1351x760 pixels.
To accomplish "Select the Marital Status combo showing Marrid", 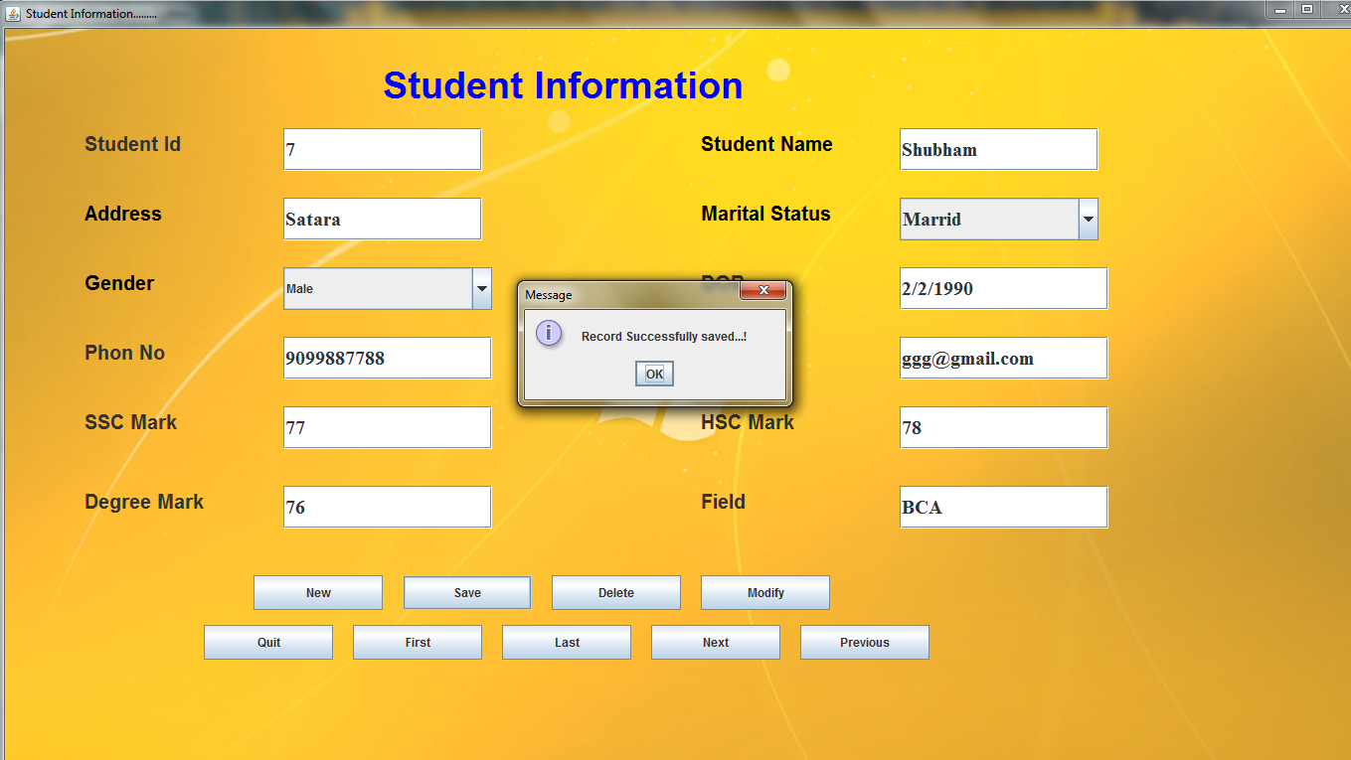I will [999, 219].
